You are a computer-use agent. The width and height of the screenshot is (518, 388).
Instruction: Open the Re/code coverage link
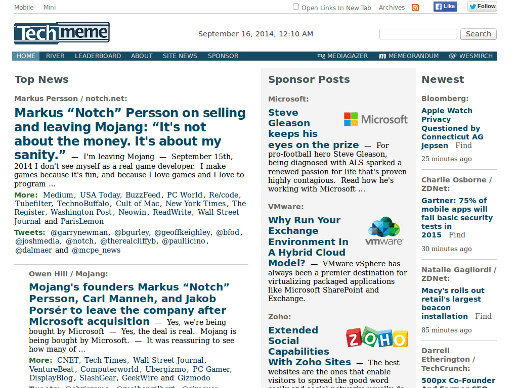tap(224, 195)
